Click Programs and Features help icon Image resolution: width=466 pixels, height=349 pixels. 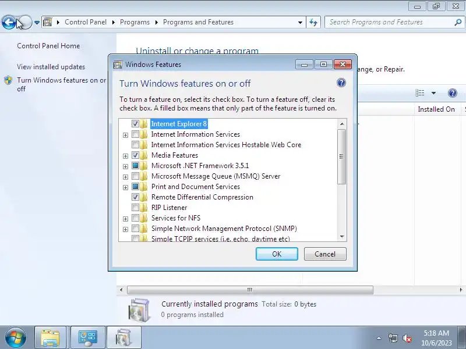tap(452, 93)
